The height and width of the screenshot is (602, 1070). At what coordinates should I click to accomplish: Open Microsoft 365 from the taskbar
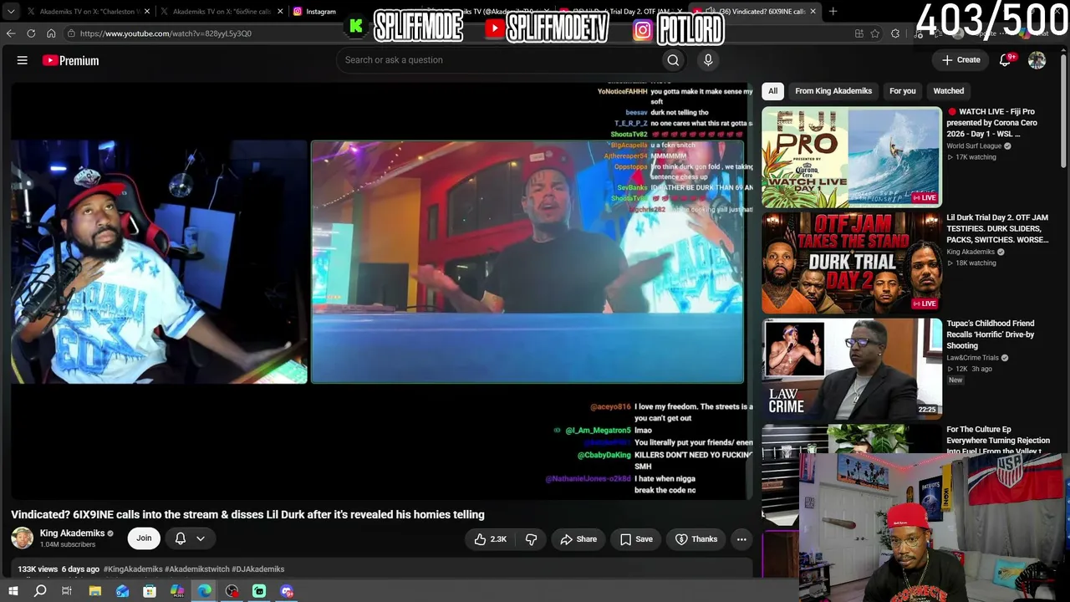click(177, 591)
